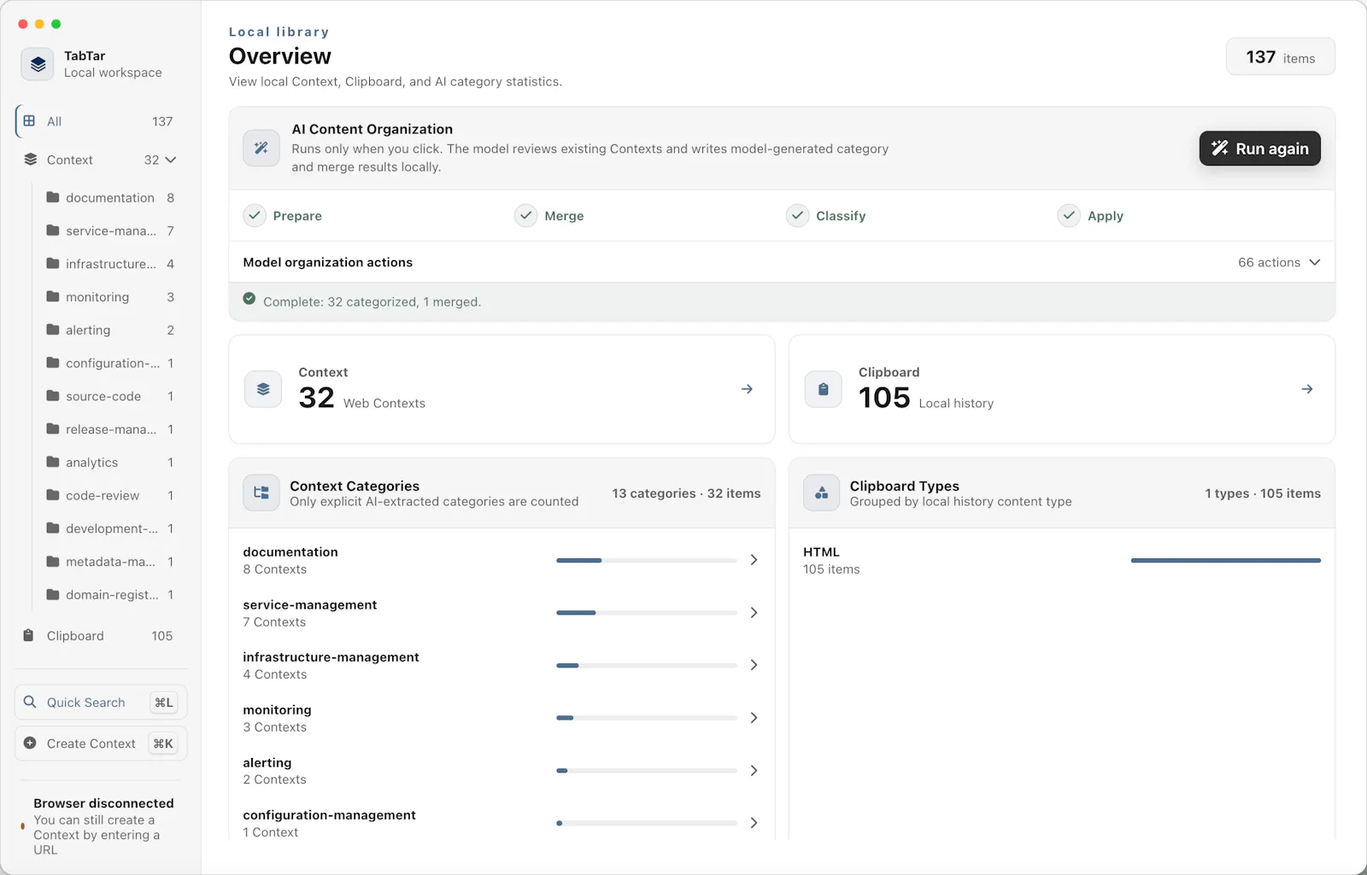Screen dimensions: 1367x875
Task: Click the Run again button
Action: click(x=1259, y=149)
